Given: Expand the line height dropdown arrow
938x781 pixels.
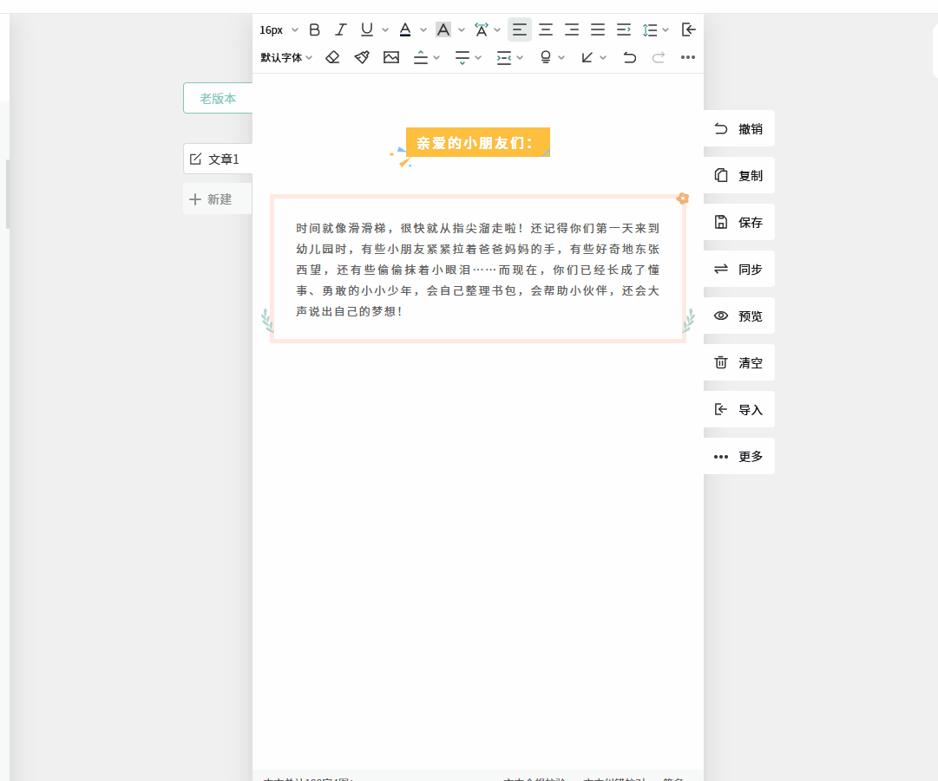Looking at the screenshot, I should coord(666,29).
